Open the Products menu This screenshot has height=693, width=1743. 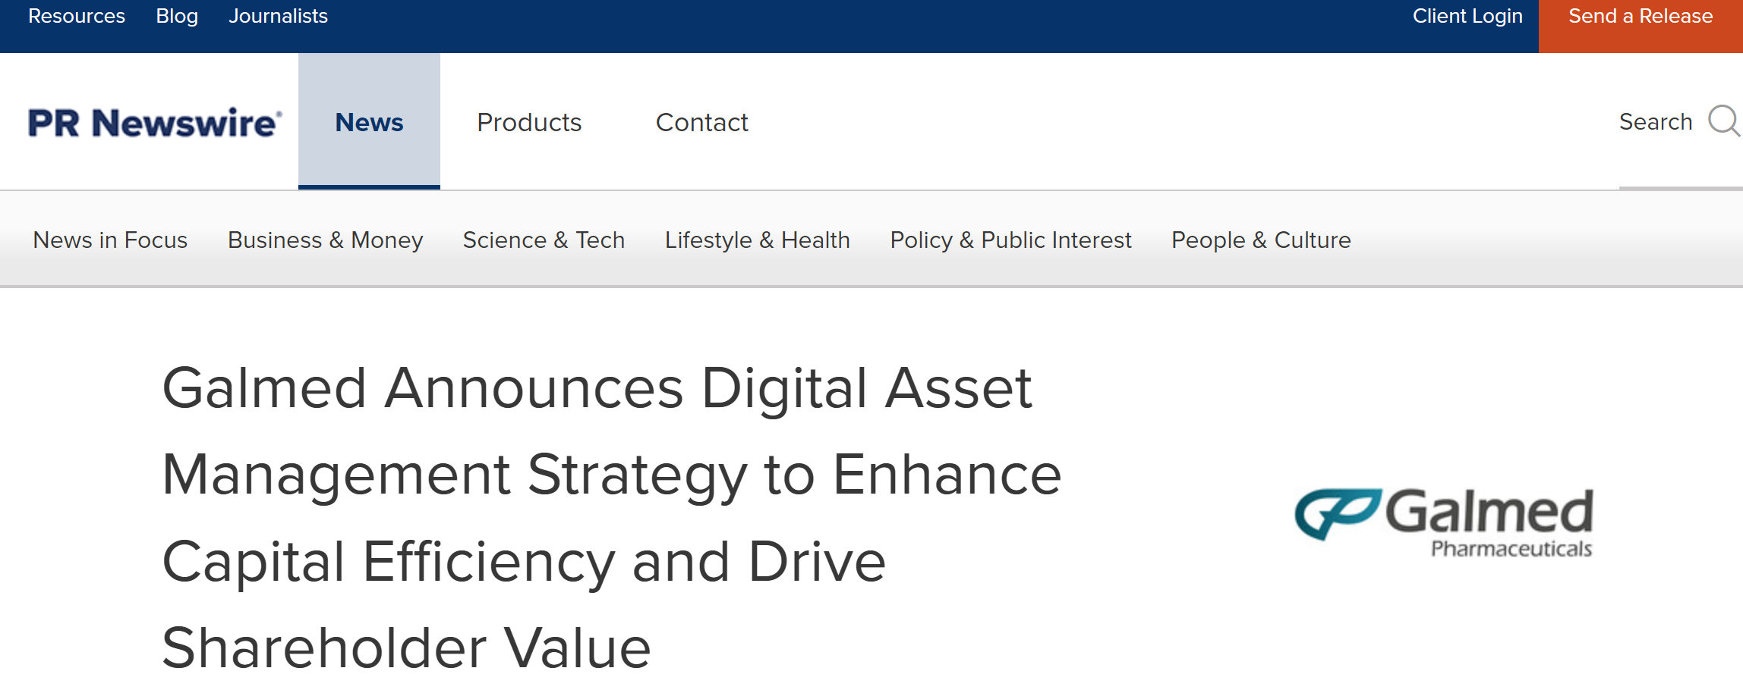529,122
